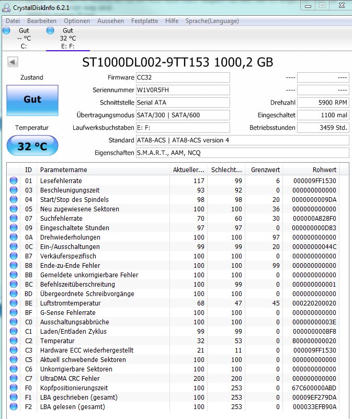Click the ID column header

click(x=28, y=169)
